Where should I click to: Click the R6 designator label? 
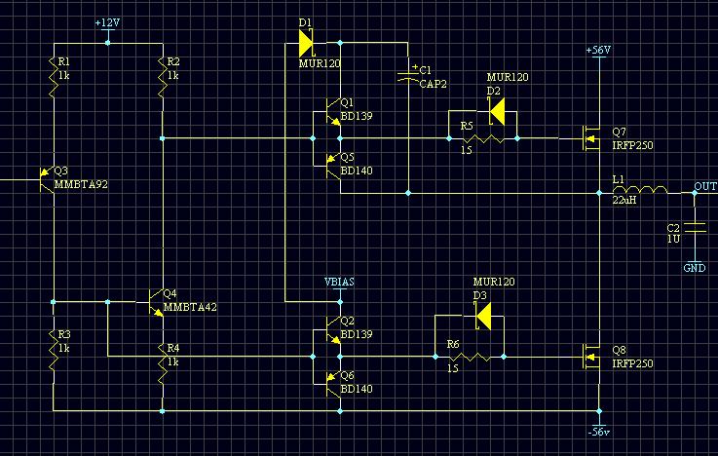coord(453,344)
